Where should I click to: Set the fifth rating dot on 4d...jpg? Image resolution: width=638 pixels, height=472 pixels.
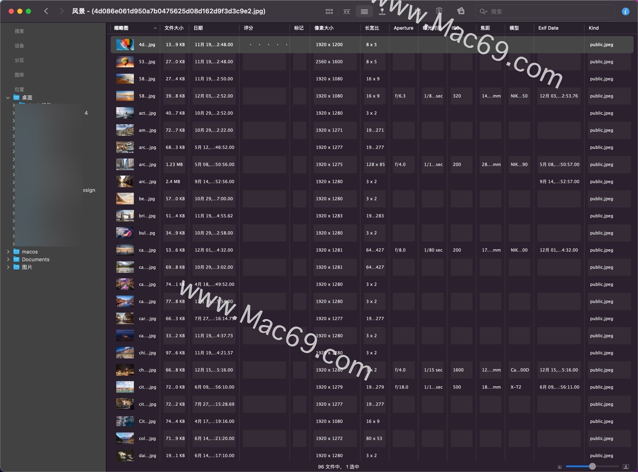(286, 45)
